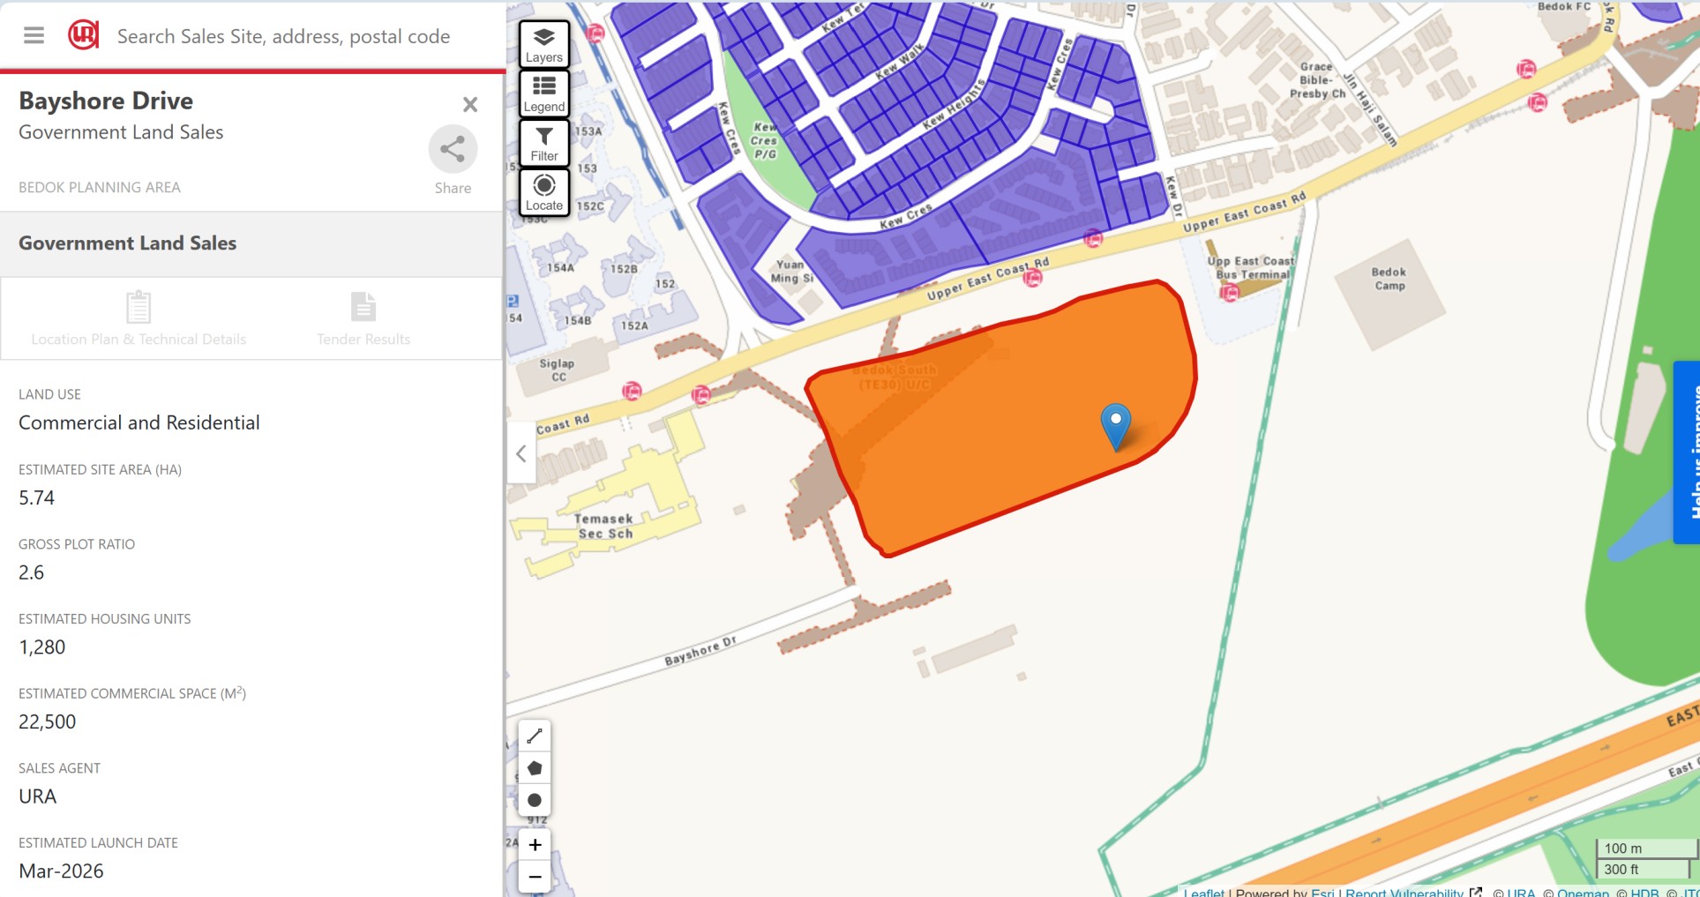Show the map Legend
The image size is (1700, 897).
[544, 93]
